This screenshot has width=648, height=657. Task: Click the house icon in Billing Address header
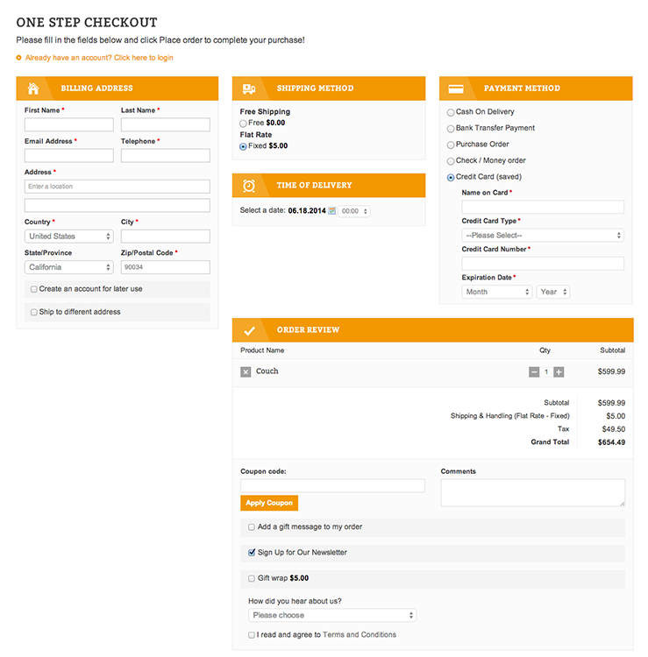click(x=33, y=88)
